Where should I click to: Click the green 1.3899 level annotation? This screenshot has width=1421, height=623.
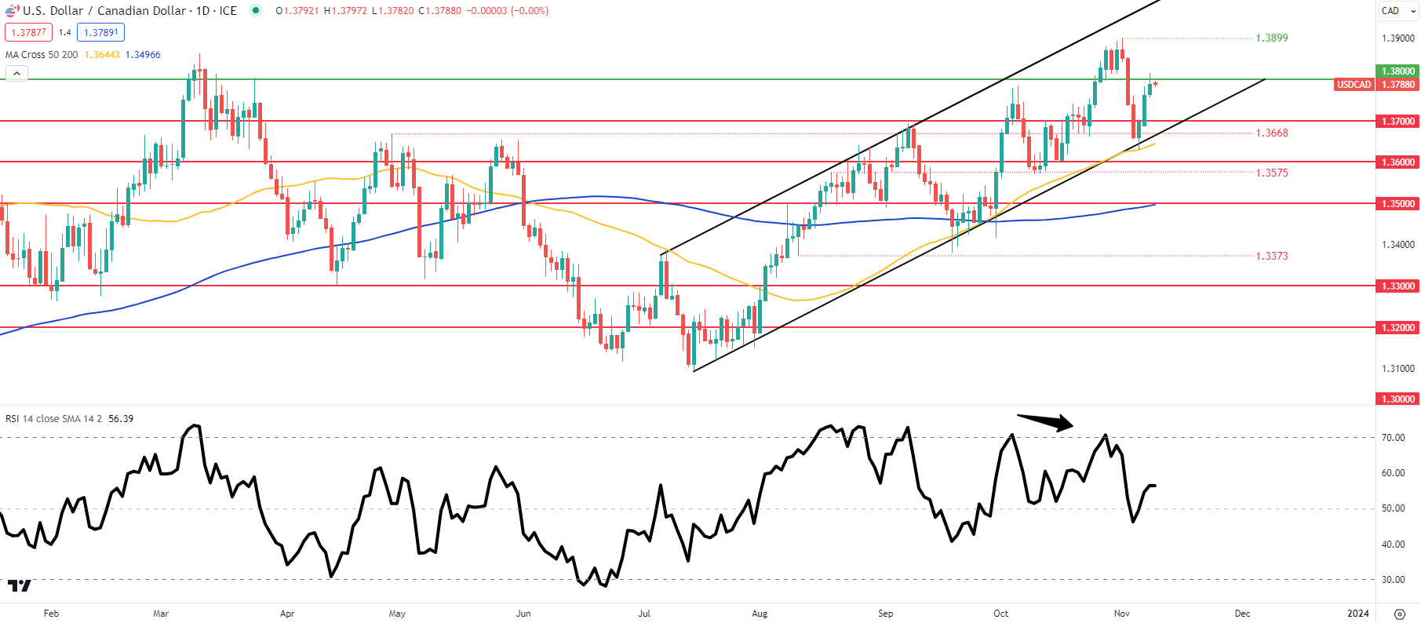(1272, 38)
